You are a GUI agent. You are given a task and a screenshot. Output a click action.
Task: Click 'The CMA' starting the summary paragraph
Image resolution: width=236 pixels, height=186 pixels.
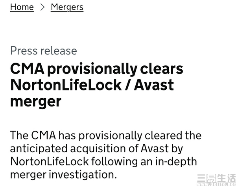33,135
